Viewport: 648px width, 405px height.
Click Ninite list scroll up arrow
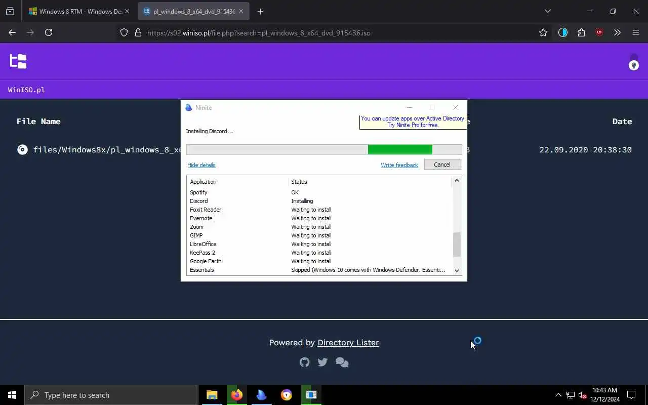click(x=457, y=181)
